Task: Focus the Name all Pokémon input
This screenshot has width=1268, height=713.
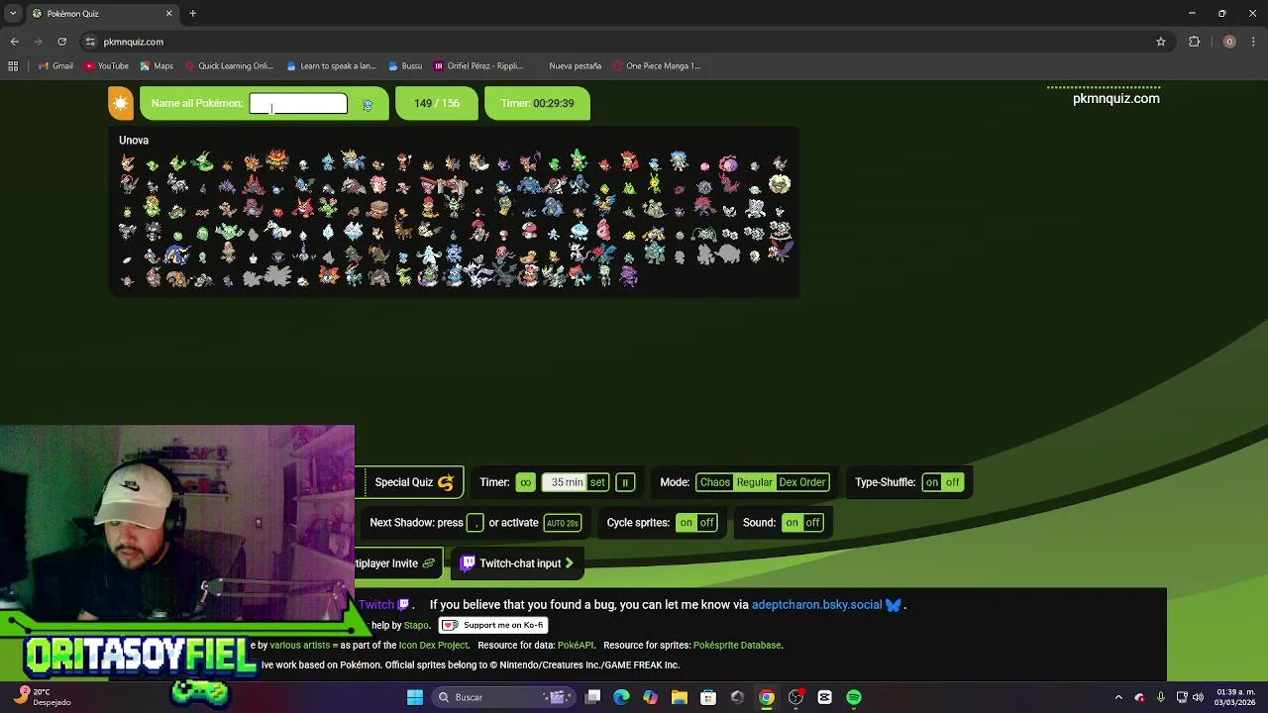Action: click(298, 103)
